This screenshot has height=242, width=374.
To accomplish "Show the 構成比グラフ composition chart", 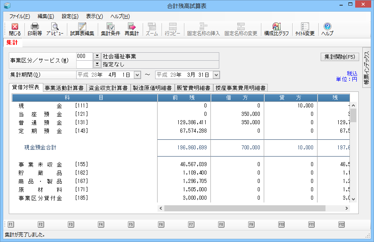I will tap(276, 29).
